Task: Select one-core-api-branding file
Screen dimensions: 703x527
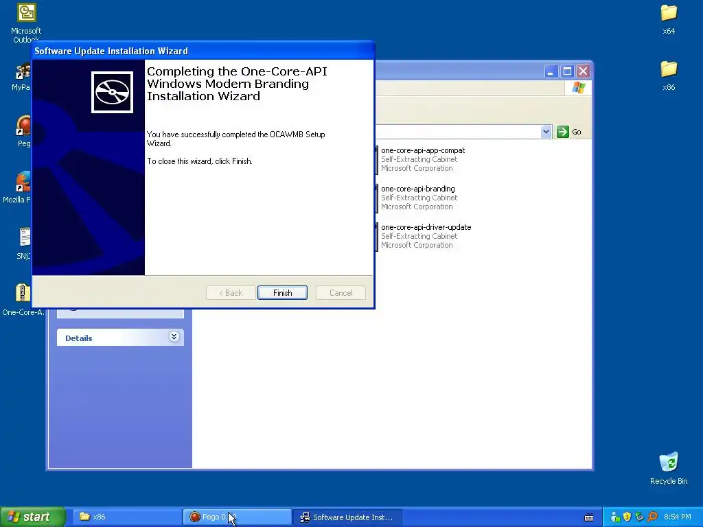Action: click(x=418, y=198)
